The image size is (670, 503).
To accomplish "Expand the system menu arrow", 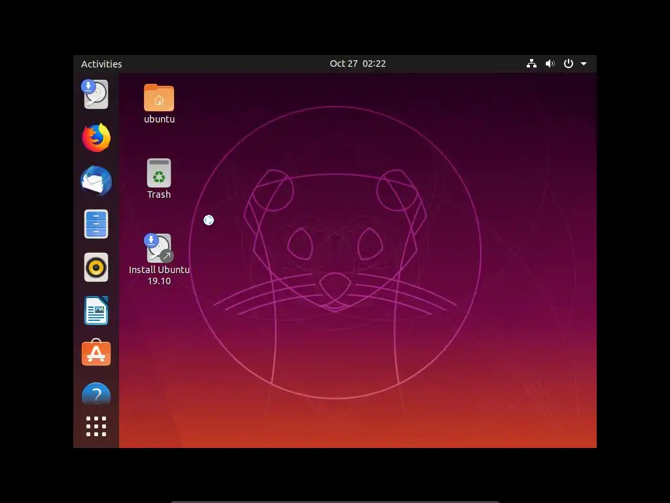I will tap(584, 64).
